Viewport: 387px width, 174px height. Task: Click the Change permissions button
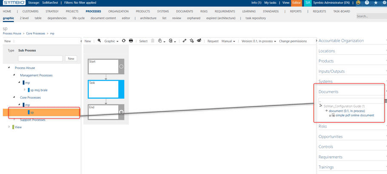click(x=293, y=41)
